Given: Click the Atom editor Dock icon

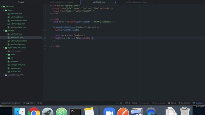Looking at the screenshot, I should (61, 111).
